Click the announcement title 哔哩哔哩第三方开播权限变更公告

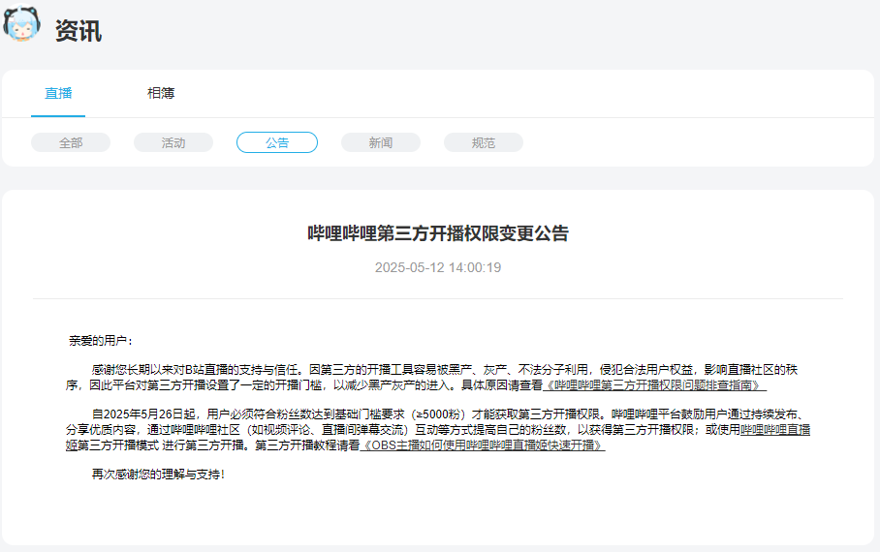pyautogui.click(x=438, y=233)
